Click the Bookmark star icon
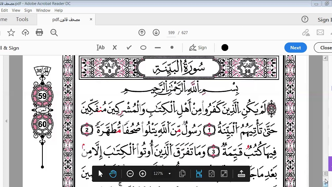 (x=11, y=32)
